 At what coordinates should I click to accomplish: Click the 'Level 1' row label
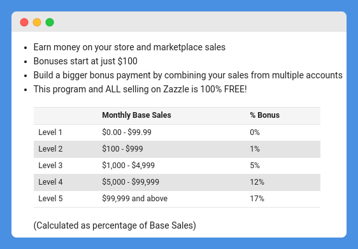(50, 132)
